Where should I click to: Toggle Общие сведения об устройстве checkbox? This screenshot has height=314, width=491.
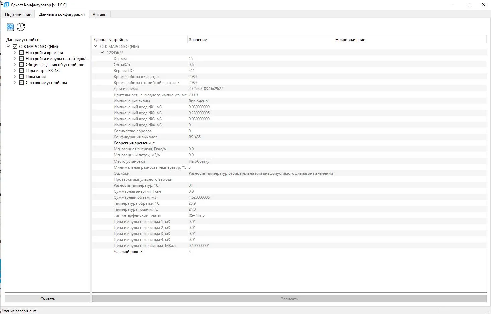pyautogui.click(x=21, y=65)
